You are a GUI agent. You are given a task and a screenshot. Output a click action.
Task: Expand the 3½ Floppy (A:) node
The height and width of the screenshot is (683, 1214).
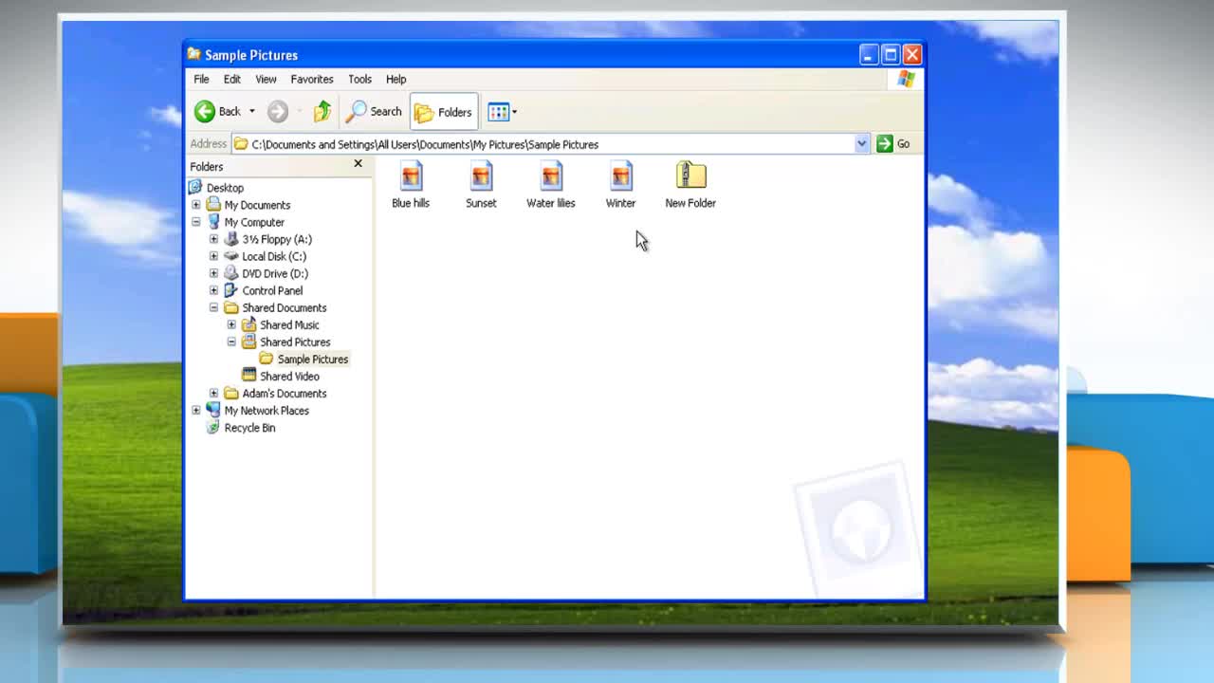coord(213,239)
